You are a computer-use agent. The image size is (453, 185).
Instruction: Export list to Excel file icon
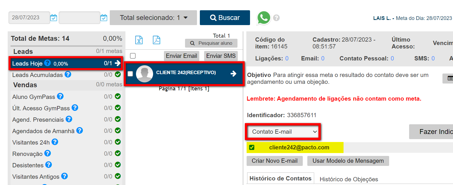pos(139,40)
